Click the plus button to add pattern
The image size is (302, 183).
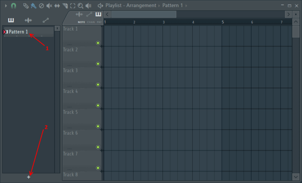tap(29, 177)
